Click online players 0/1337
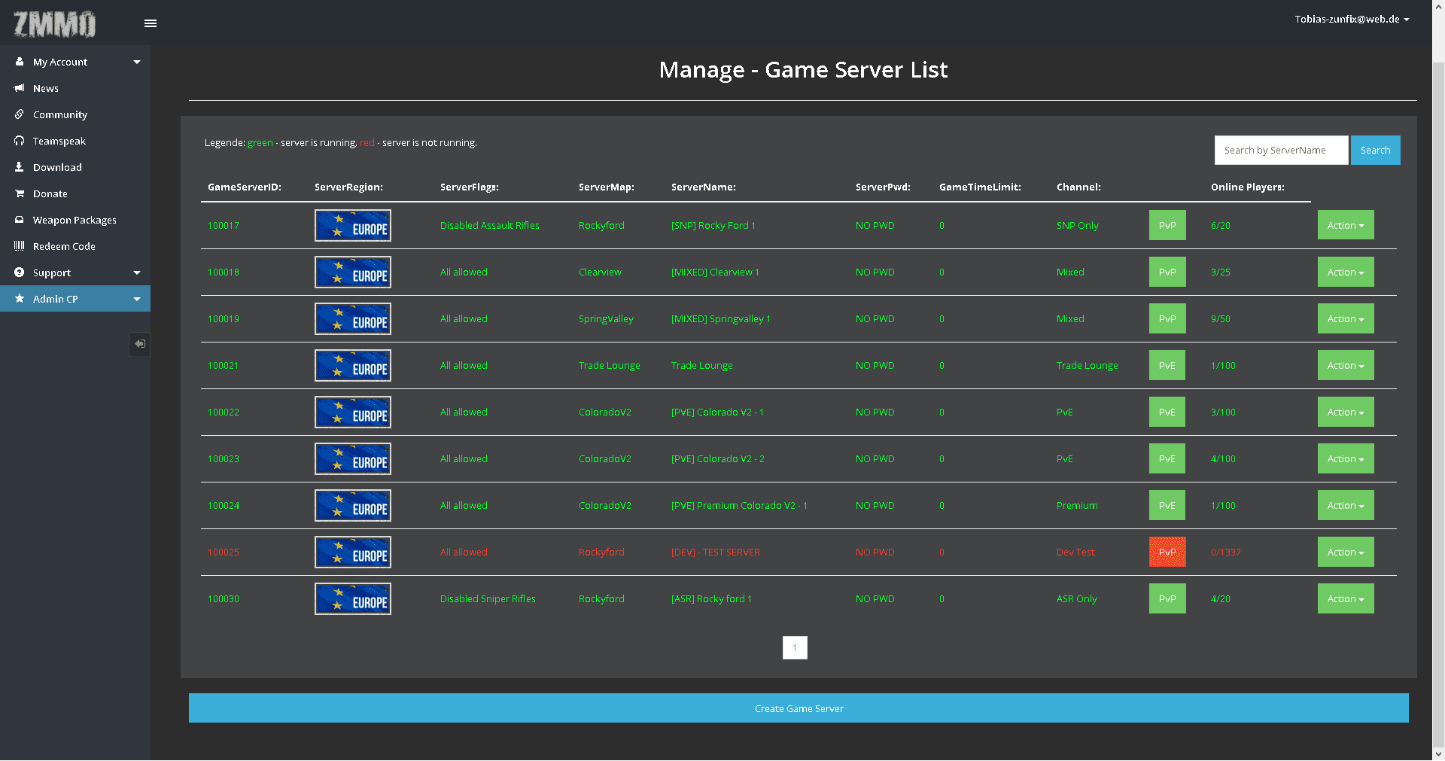The height and width of the screenshot is (761, 1445). 1226,552
